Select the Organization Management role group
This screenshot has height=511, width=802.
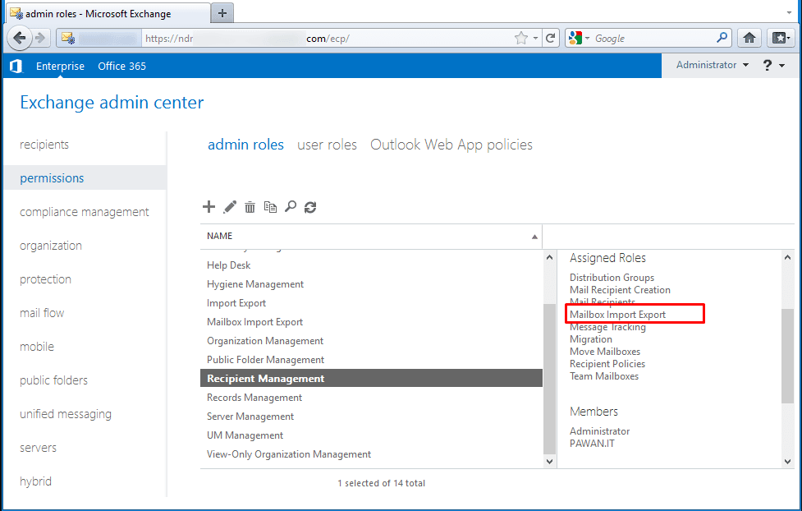pyautogui.click(x=371, y=341)
